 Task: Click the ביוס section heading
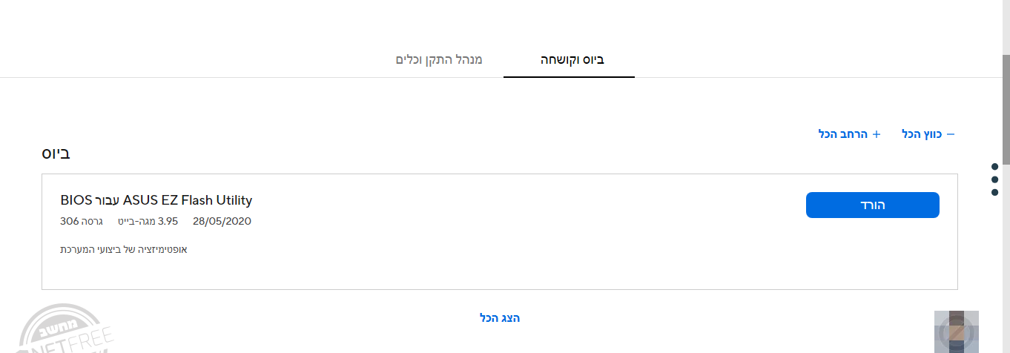(x=56, y=154)
